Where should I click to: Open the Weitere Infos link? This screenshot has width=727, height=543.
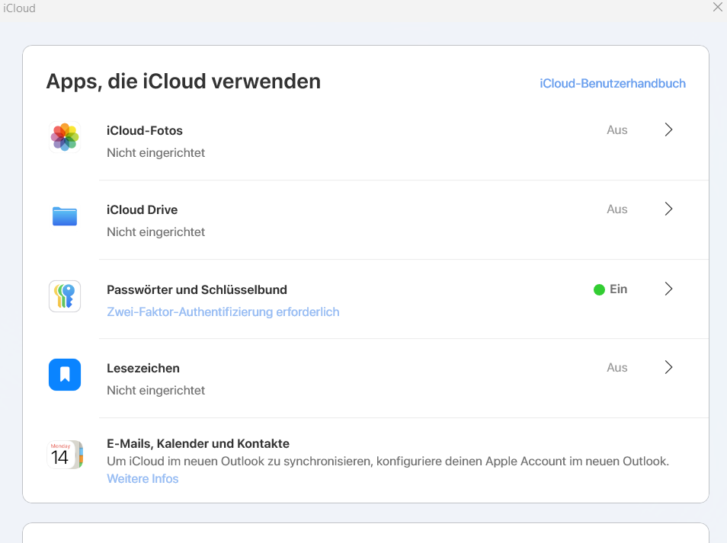pyautogui.click(x=143, y=479)
